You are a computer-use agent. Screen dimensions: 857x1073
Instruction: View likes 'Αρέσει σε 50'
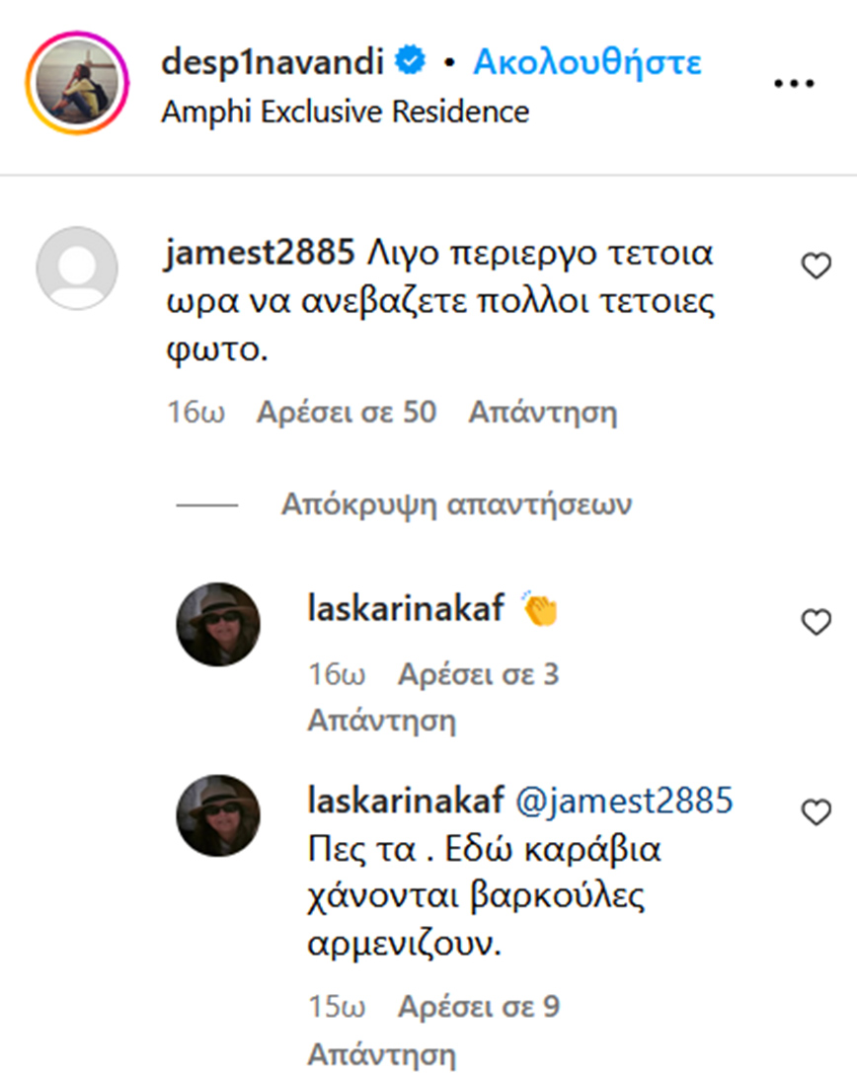point(347,413)
